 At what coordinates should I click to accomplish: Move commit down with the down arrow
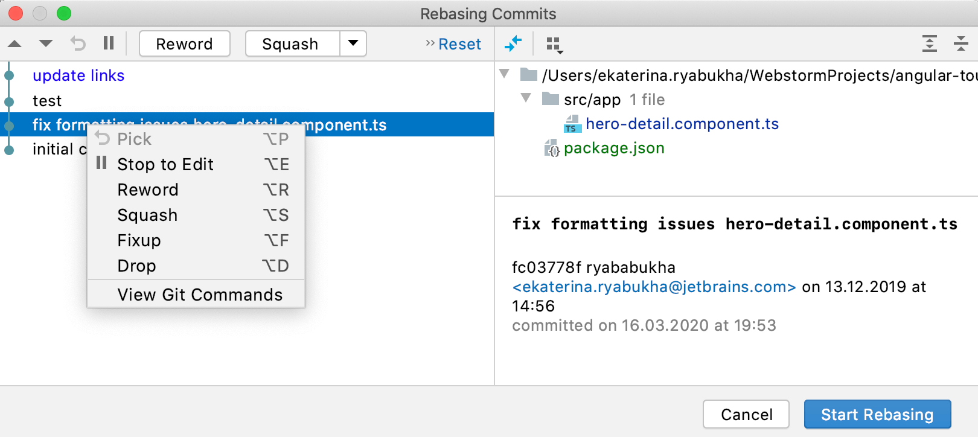[x=46, y=43]
